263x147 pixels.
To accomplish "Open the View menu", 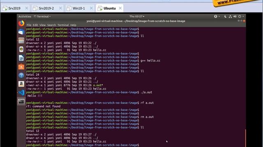I will click(x=42, y=25).
